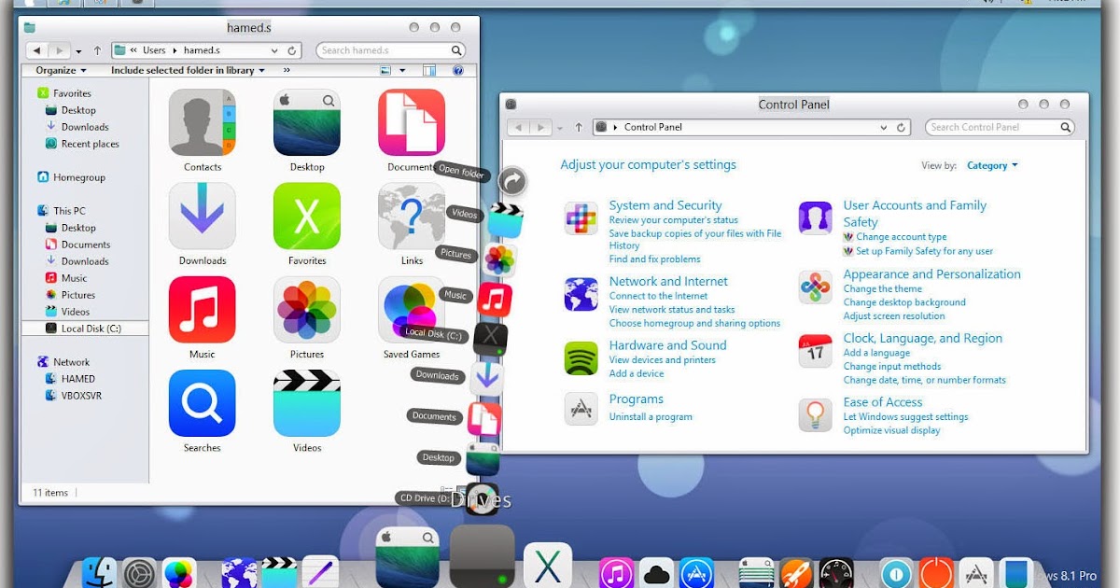Open the red Music app icon

(x=201, y=310)
